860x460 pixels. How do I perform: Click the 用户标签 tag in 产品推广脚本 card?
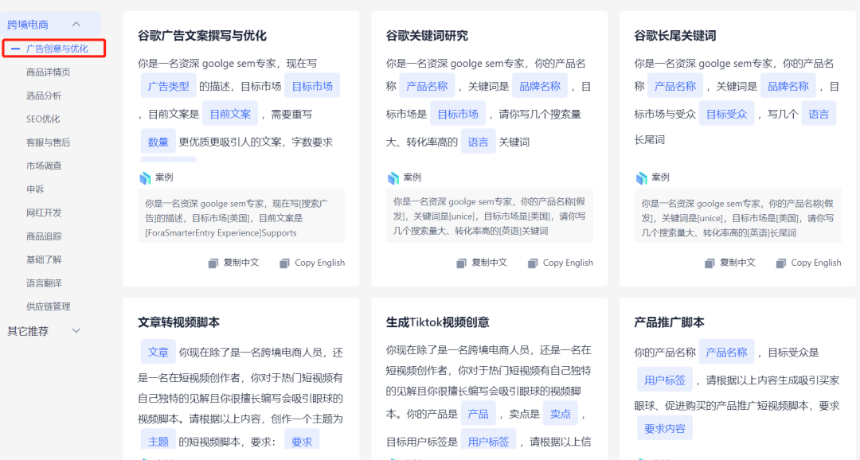tap(665, 379)
